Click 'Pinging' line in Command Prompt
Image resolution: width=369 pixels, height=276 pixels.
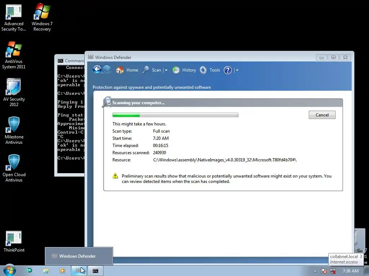point(71,102)
